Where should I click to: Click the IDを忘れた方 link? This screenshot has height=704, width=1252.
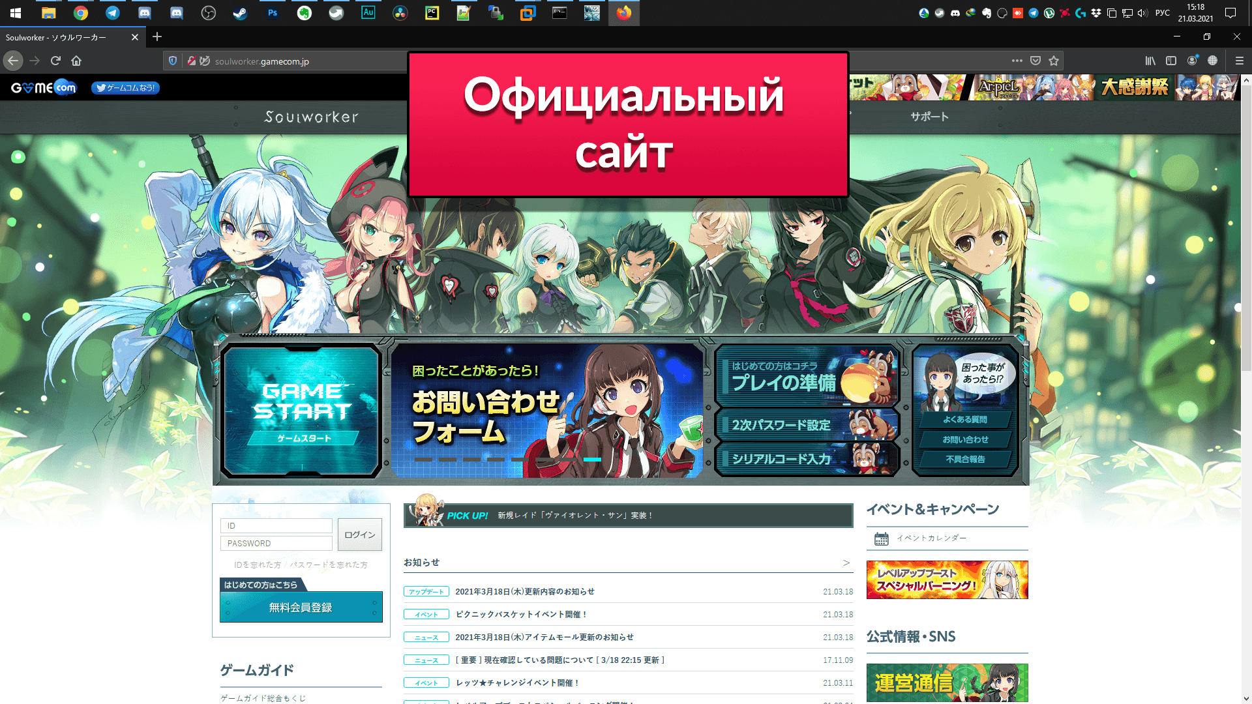tap(258, 565)
